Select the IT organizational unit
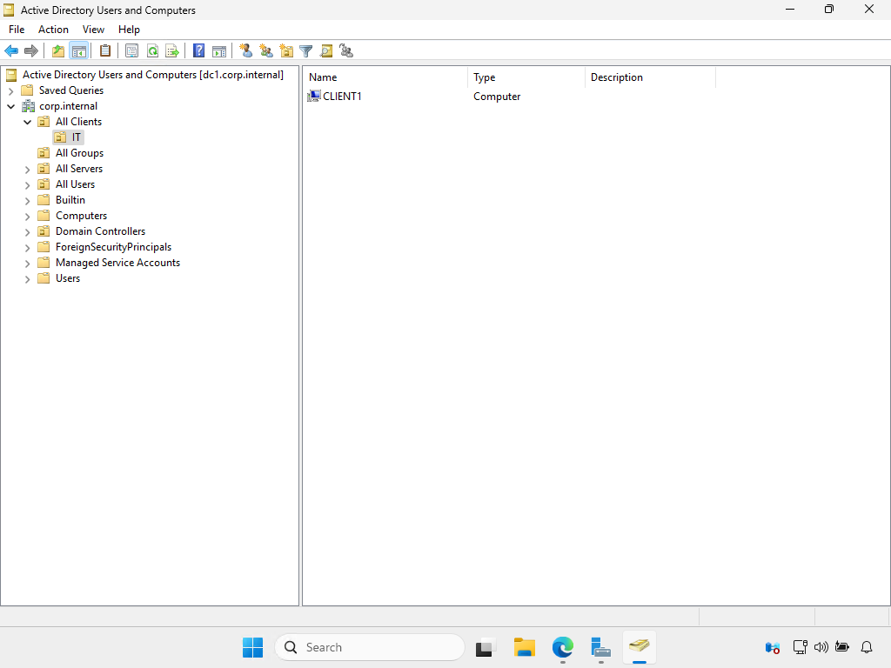The width and height of the screenshot is (891, 668). (x=77, y=137)
